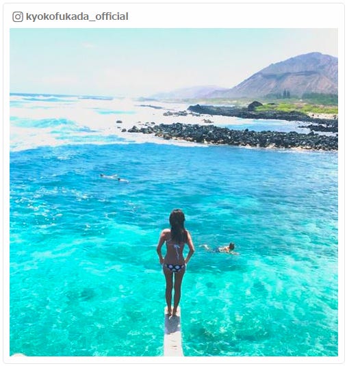Click the woman's feet on the board edge
347x366 pixels.
(172, 312)
